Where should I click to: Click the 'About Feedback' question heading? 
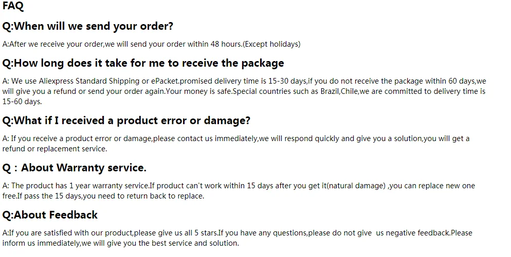click(x=50, y=215)
